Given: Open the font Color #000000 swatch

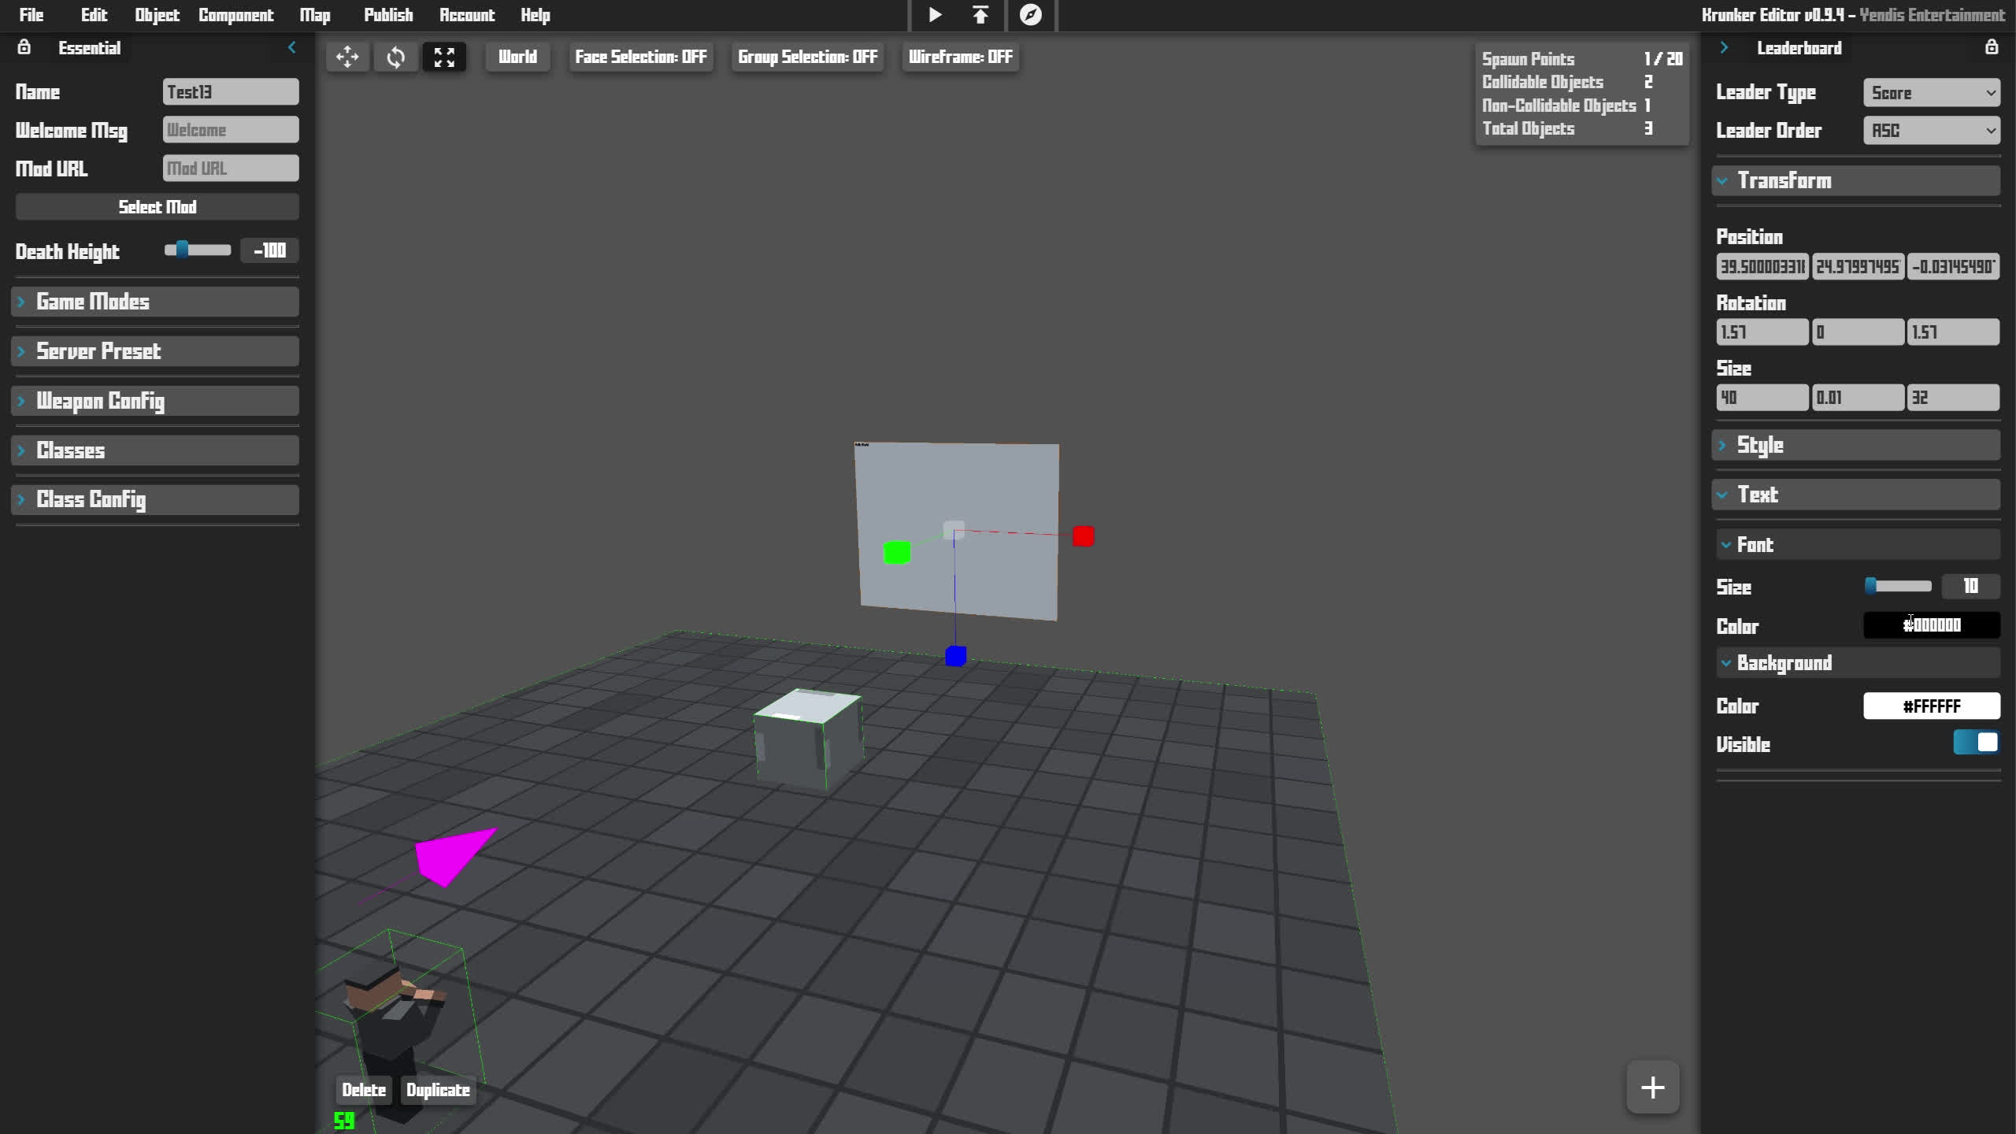Looking at the screenshot, I should tap(1932, 625).
